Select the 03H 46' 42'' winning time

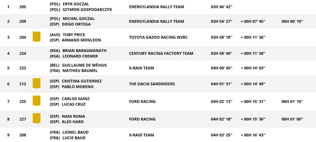point(221,7)
